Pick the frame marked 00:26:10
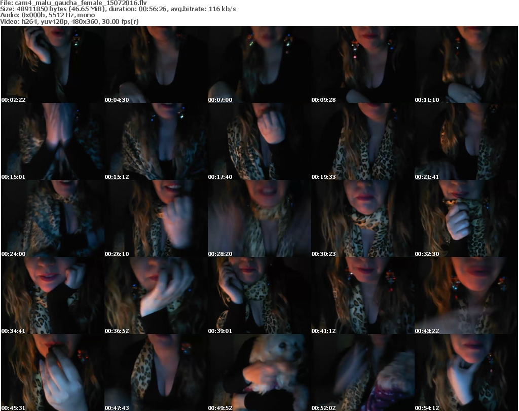The width and height of the screenshot is (519, 411). [156, 219]
